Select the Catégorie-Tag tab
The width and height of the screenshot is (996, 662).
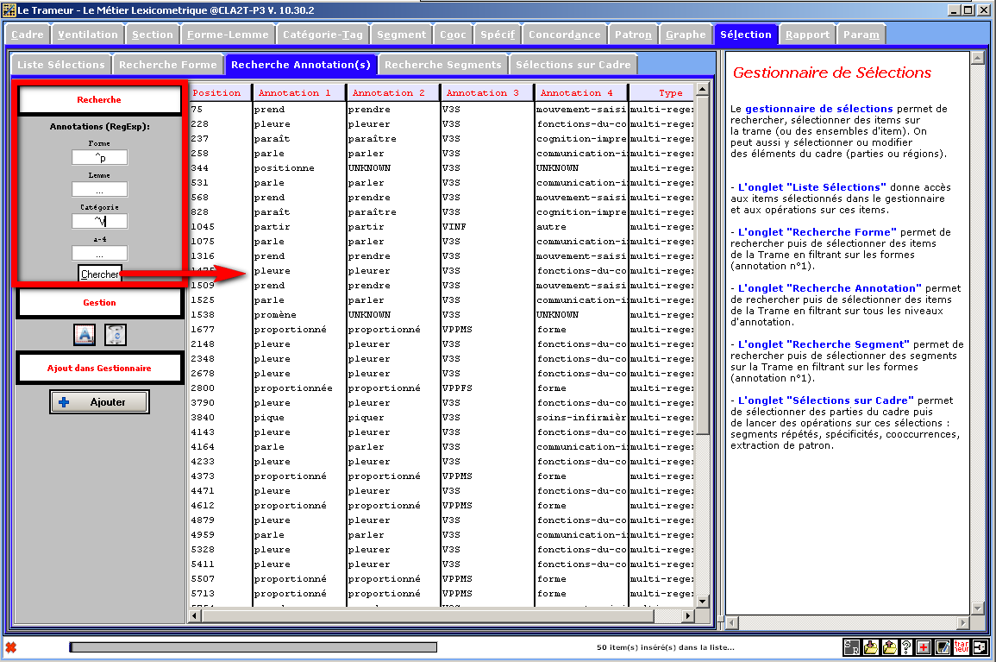coord(323,35)
